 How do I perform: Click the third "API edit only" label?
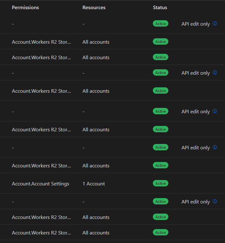coord(196,112)
